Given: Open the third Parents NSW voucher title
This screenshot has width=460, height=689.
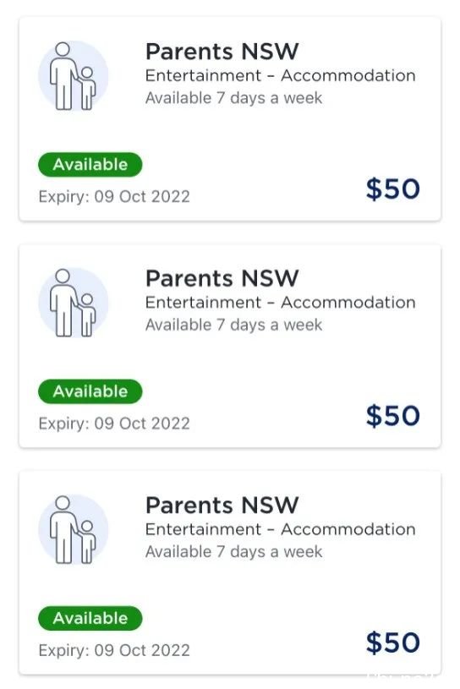Looking at the screenshot, I should pyautogui.click(x=222, y=506).
